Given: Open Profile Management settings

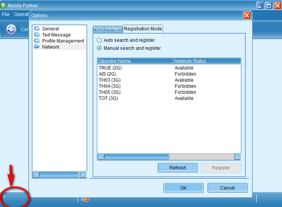Looking at the screenshot, I should click(63, 41).
